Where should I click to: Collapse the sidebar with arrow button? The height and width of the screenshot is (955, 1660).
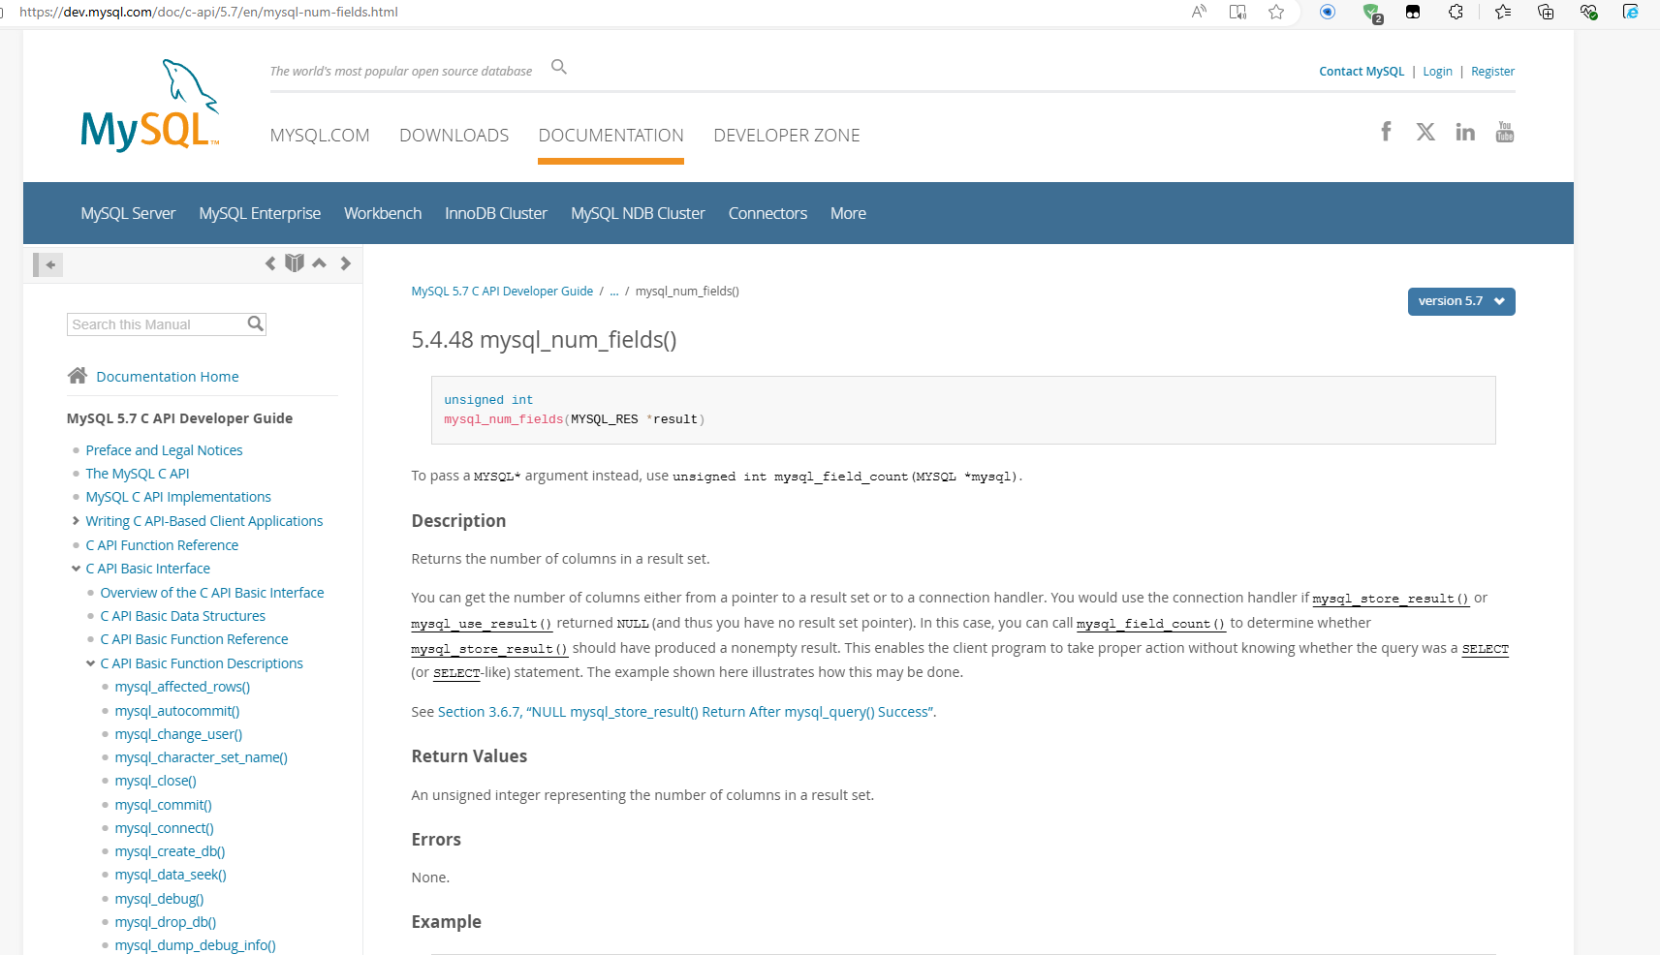tap(48, 264)
